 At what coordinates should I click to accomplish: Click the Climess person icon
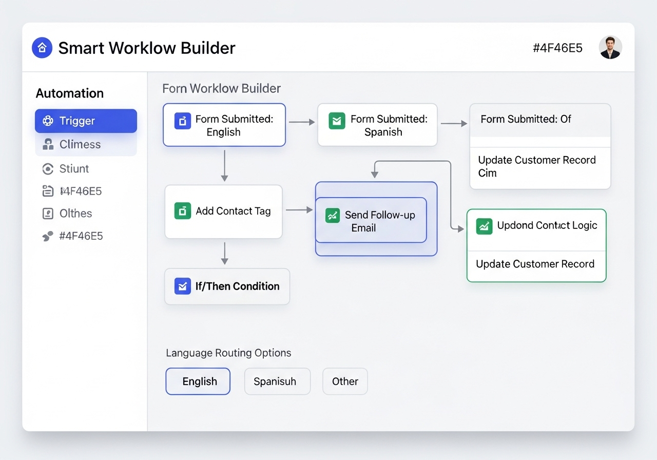tap(48, 144)
